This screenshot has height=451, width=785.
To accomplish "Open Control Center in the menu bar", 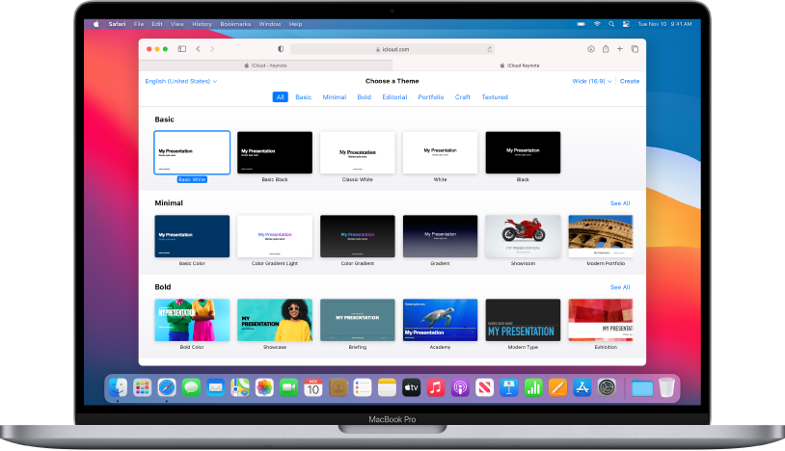I will pos(626,24).
